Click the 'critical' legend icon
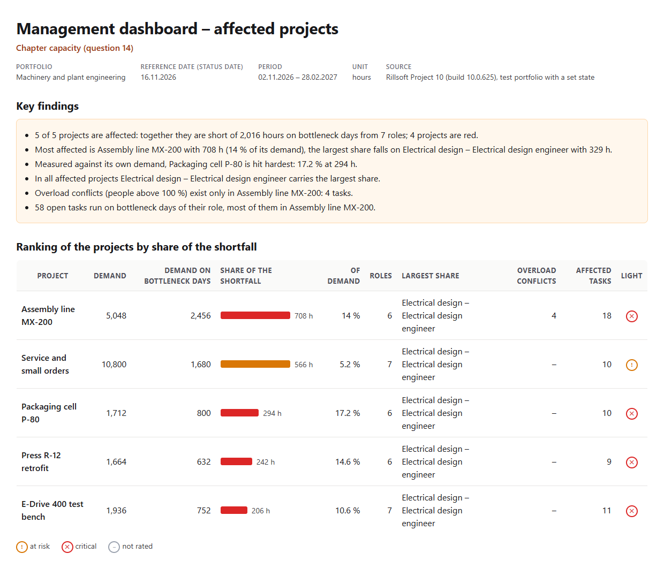Image resolution: width=664 pixels, height=561 pixels. point(67,547)
